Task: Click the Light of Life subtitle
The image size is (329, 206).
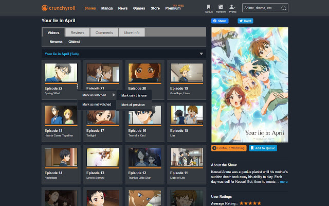Action: point(177,178)
